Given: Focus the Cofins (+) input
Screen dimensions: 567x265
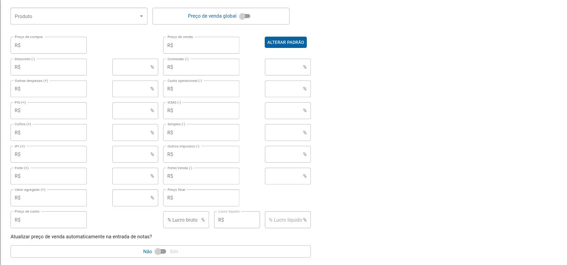Looking at the screenshot, I should [48, 132].
